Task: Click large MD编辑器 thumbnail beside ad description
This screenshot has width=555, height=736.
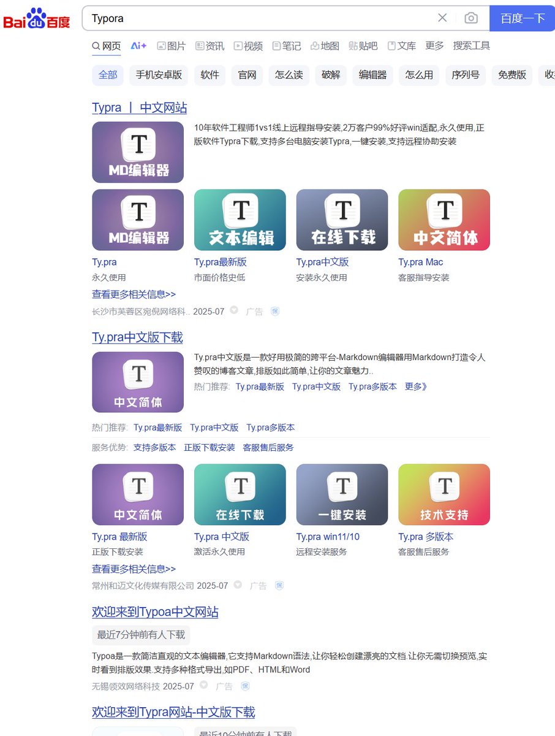Action: point(138,152)
